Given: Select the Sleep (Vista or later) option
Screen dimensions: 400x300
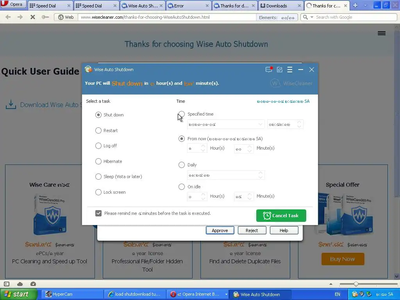Looking at the screenshot, I should pos(98,177).
